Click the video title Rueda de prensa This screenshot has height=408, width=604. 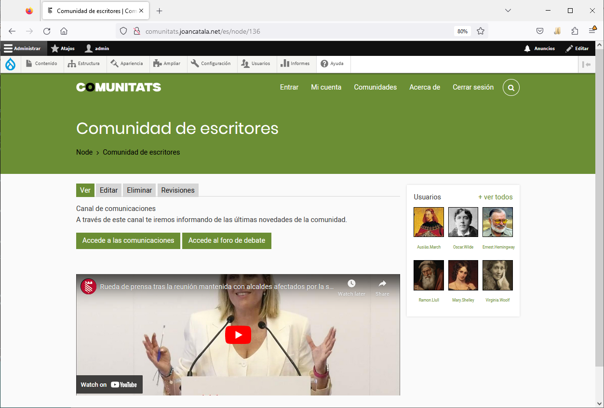pos(217,287)
